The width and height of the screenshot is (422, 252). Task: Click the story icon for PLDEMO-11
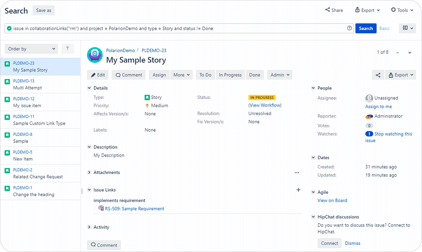pyautogui.click(x=7, y=117)
